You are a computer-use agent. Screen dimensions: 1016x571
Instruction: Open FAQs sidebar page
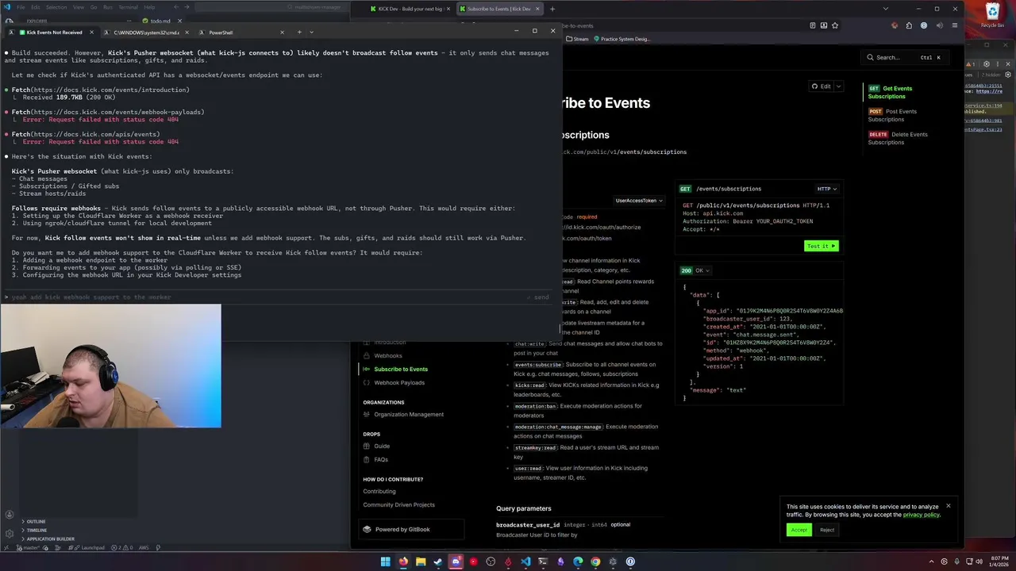(381, 459)
